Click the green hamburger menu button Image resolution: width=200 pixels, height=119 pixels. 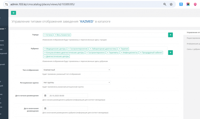tap(14, 12)
